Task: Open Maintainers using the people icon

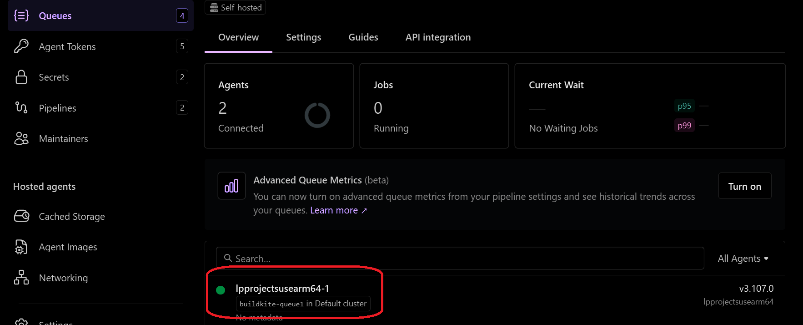Action: tap(21, 138)
